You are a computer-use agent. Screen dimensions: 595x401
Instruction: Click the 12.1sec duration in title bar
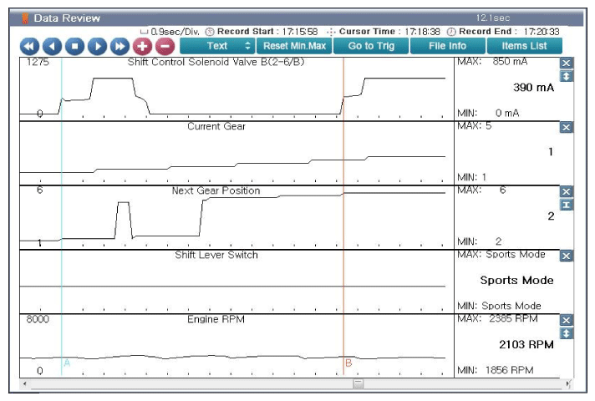(x=492, y=18)
